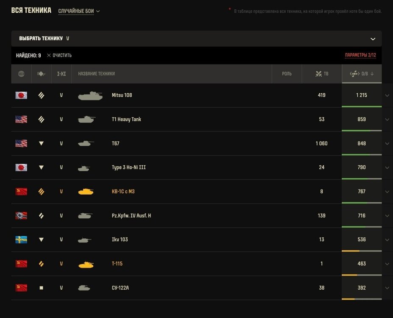Expand the СУ-122А row details
393x318 pixels.
(387, 288)
